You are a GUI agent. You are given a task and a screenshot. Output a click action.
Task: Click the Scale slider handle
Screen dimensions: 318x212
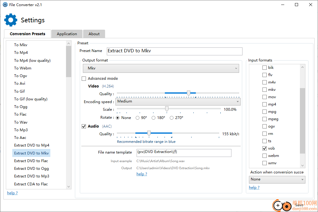coord(167,109)
